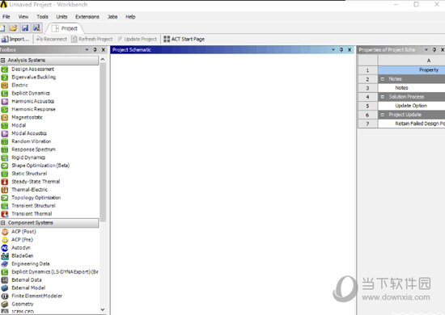Click the Refresh Project button
The width and height of the screenshot is (445, 315).
[92, 39]
